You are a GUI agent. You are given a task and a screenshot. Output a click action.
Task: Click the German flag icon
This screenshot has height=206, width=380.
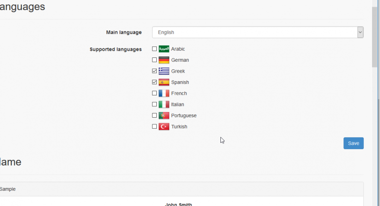tap(164, 60)
